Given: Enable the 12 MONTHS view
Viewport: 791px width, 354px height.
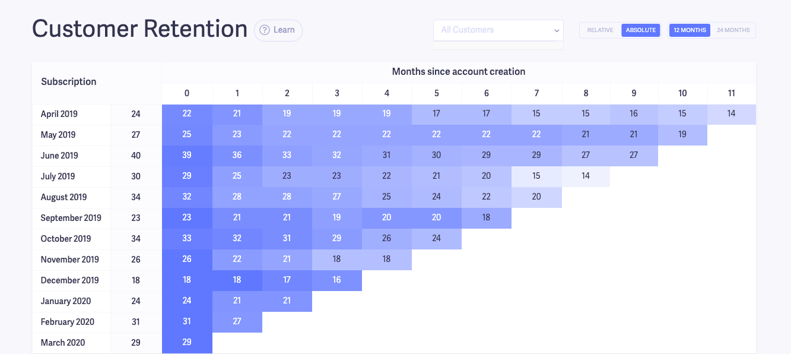Looking at the screenshot, I should point(690,30).
